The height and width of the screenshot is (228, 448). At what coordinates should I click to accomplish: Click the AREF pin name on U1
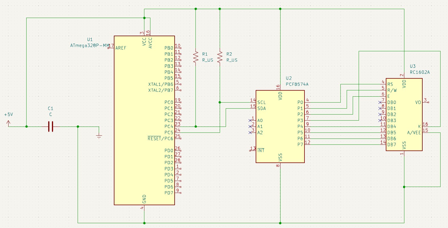pos(121,48)
